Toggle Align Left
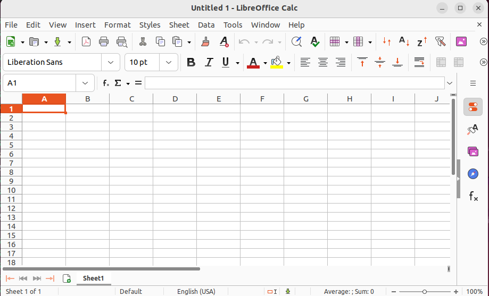This screenshot has height=296, width=489. pos(305,62)
